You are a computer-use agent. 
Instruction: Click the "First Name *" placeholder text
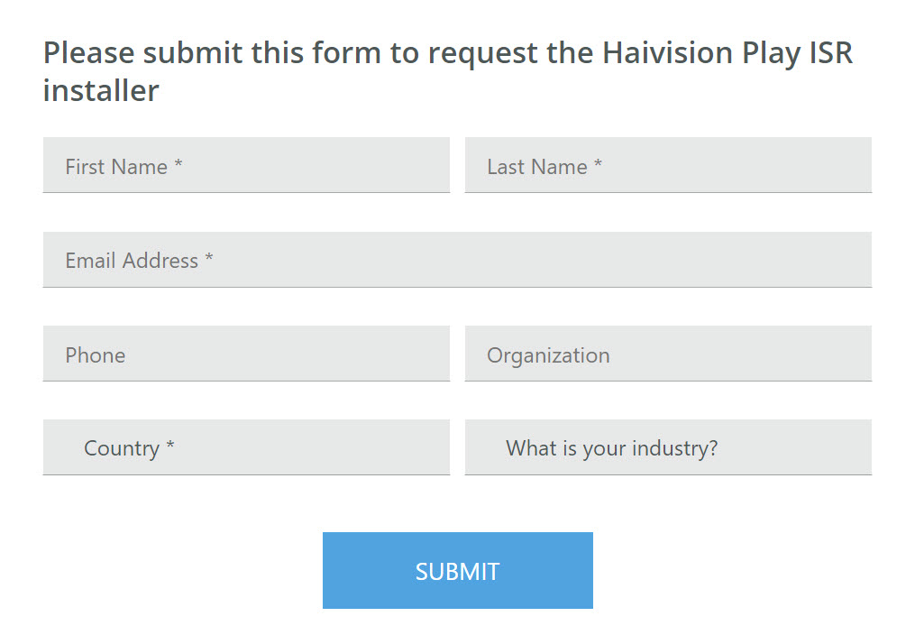tap(124, 167)
